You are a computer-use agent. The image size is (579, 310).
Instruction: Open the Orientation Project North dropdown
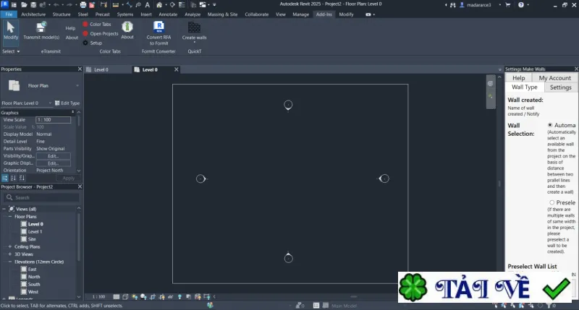78,171
